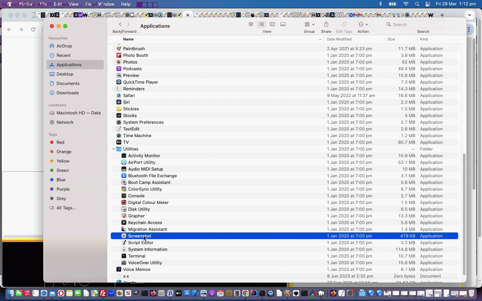The height and width of the screenshot is (301, 482).
Task: Open the Window menu
Action: (x=106, y=4)
